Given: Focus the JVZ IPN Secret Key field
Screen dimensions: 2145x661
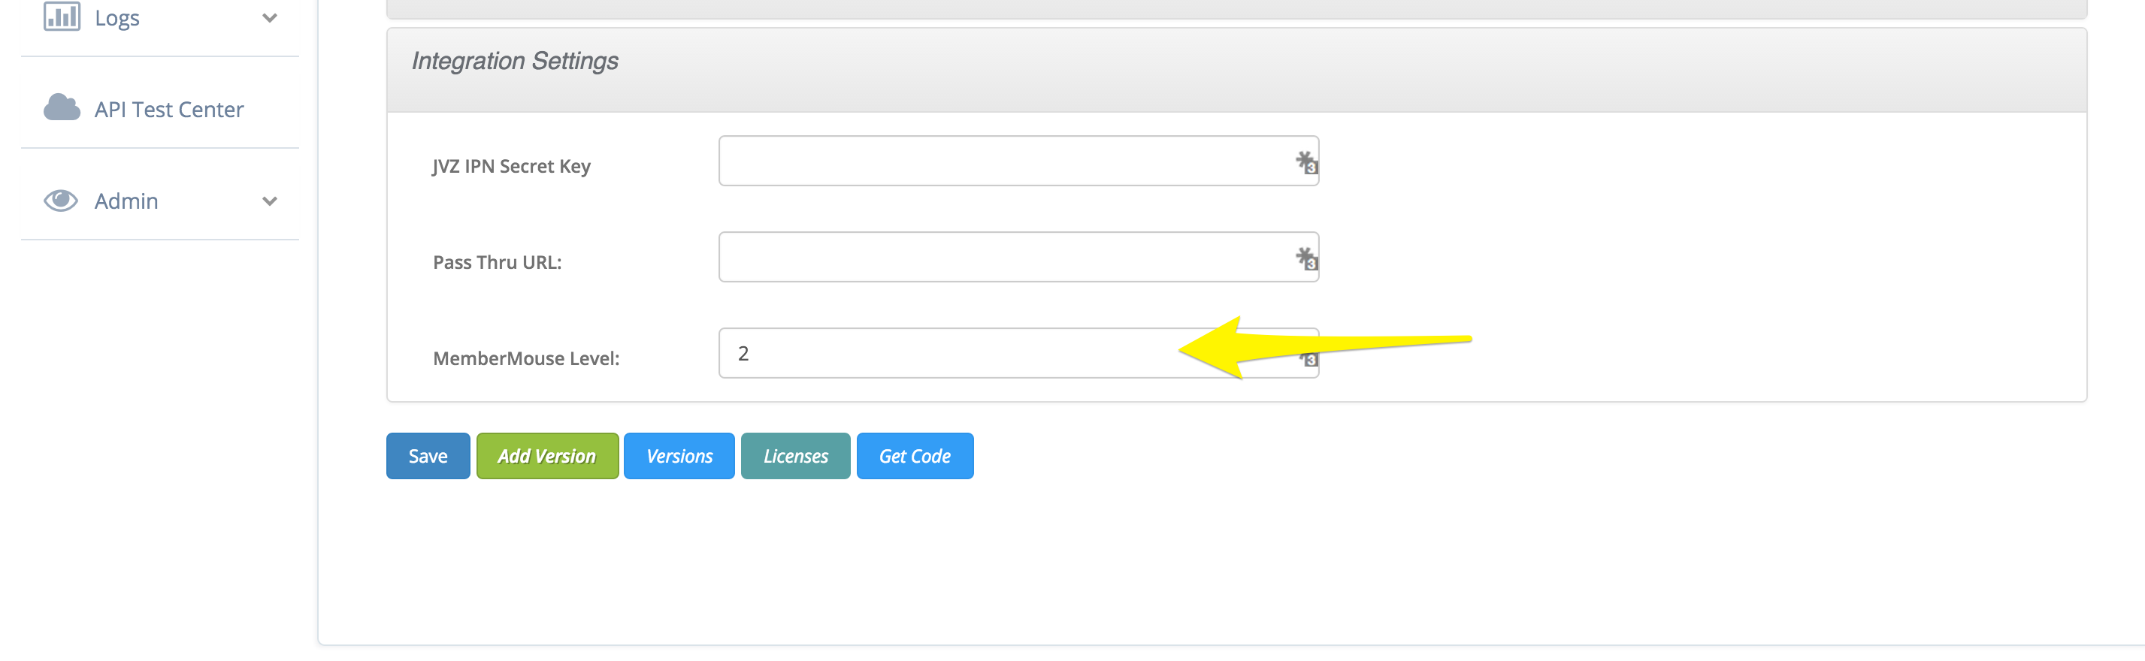Looking at the screenshot, I should click(x=1018, y=161).
